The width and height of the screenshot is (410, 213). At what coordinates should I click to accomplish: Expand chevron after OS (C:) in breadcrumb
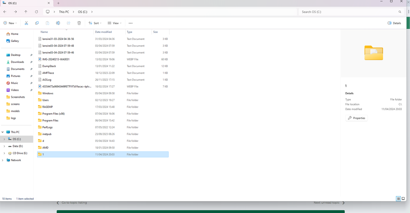(x=92, y=12)
